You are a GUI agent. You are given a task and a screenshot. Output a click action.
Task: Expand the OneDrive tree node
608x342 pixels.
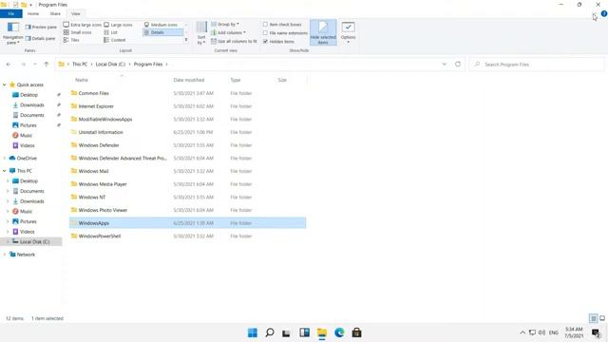pyautogui.click(x=4, y=159)
